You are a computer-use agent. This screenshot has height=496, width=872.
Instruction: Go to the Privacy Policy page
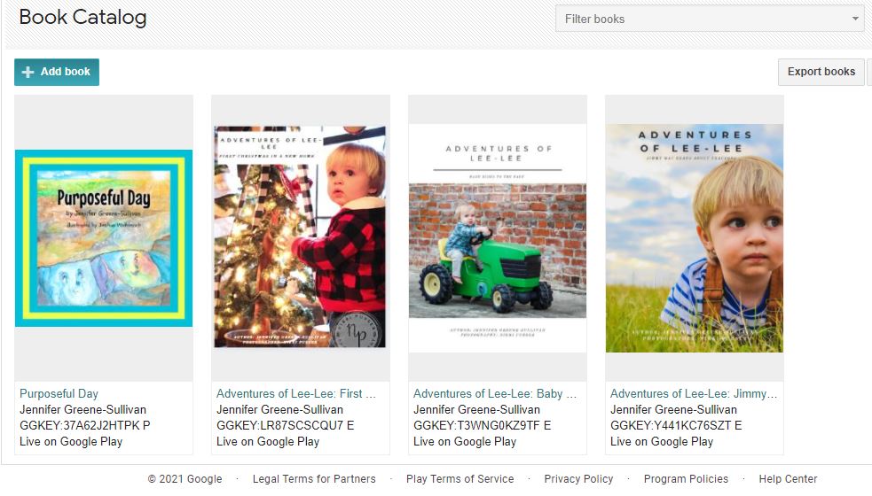tap(578, 479)
